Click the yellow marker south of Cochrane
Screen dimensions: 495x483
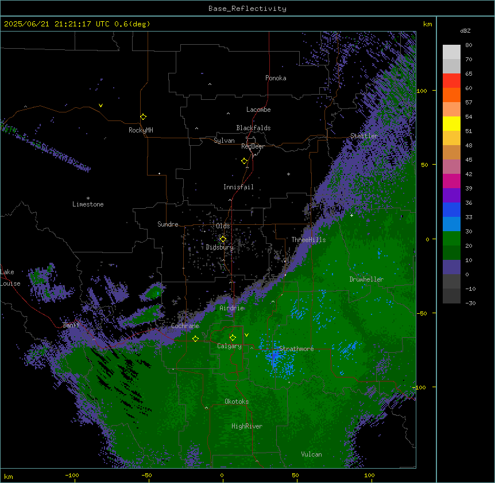click(195, 339)
